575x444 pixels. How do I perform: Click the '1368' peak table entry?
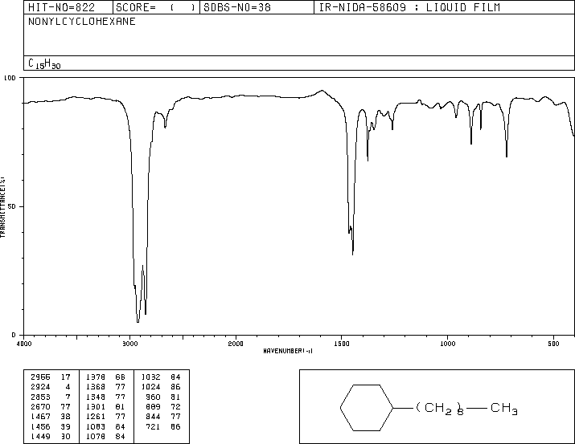click(96, 386)
